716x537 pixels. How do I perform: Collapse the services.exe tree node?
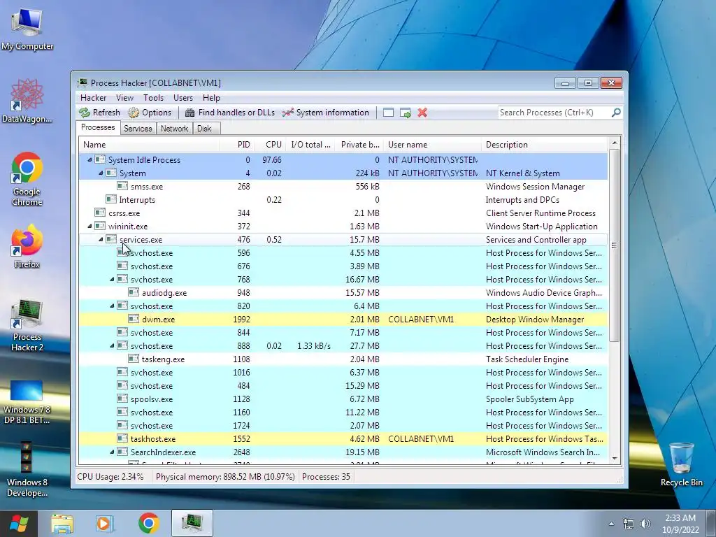click(x=101, y=239)
